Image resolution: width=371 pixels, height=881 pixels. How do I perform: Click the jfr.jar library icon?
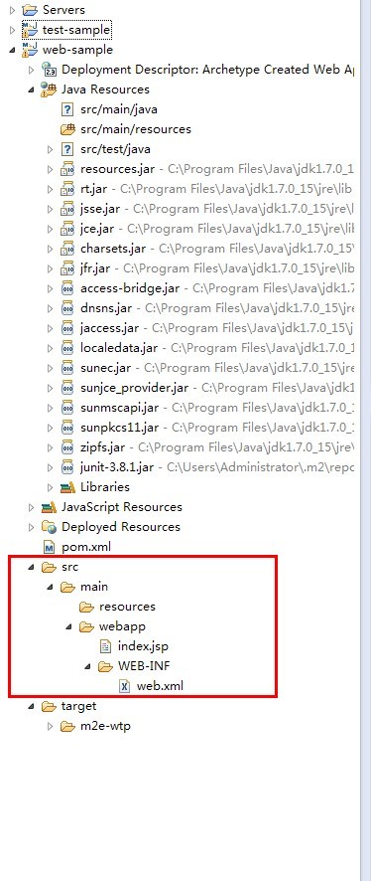(67, 268)
